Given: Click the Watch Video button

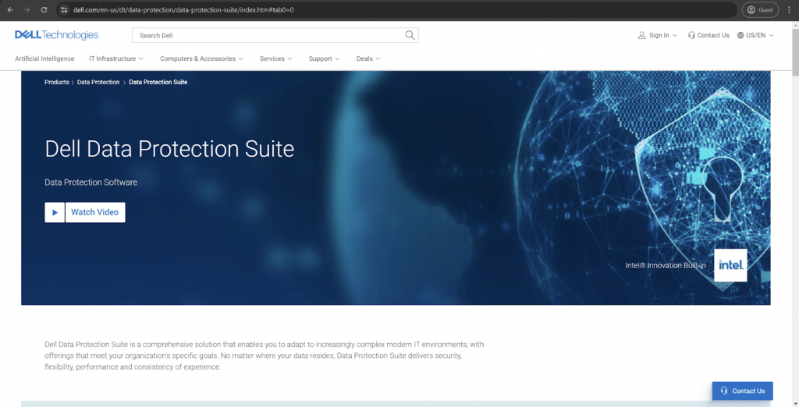Looking at the screenshot, I should pyautogui.click(x=94, y=212).
